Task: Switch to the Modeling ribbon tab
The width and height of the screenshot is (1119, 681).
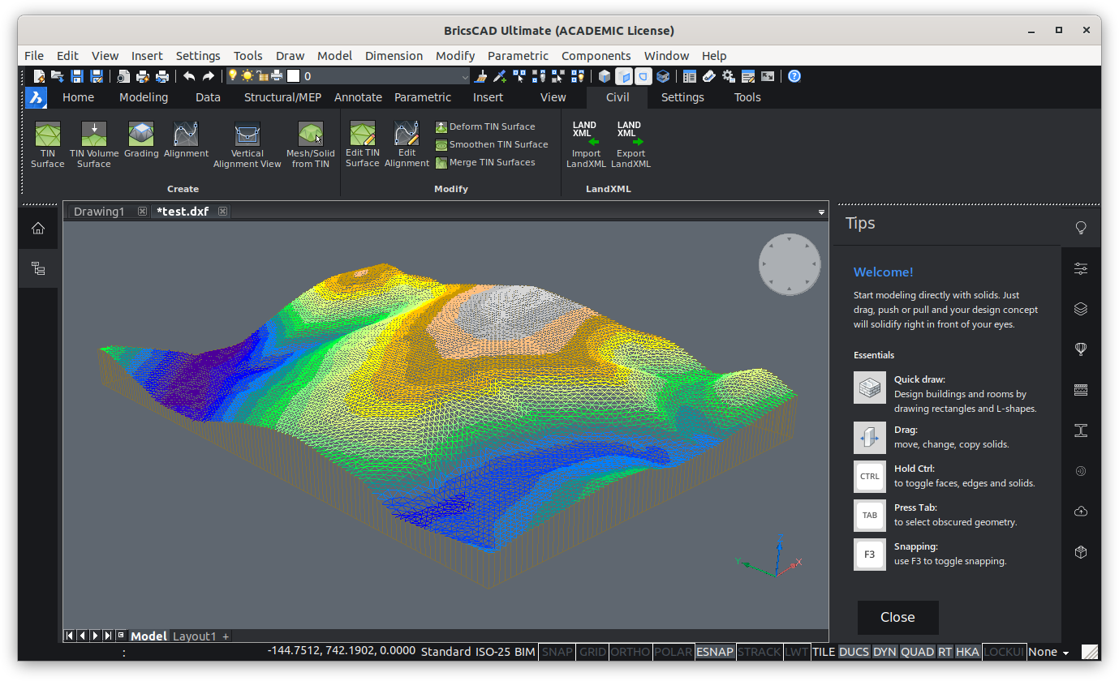Action: pyautogui.click(x=144, y=97)
